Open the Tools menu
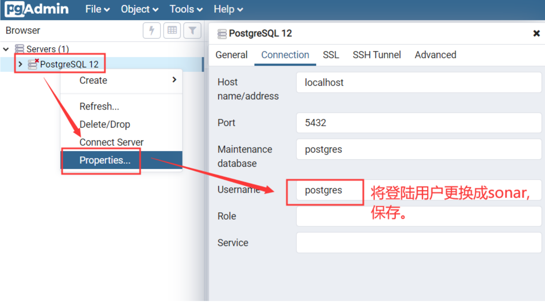Viewport: 545px width, 302px height. pyautogui.click(x=186, y=9)
